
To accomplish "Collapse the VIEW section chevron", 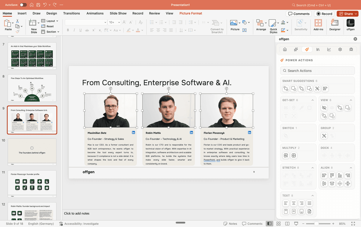I will [x=351, y=100].
